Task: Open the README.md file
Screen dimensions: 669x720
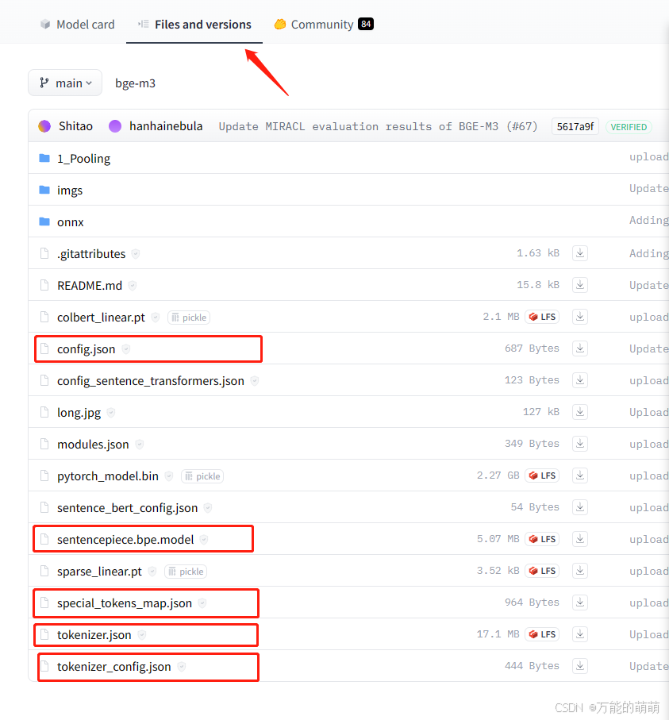Action: (90, 286)
